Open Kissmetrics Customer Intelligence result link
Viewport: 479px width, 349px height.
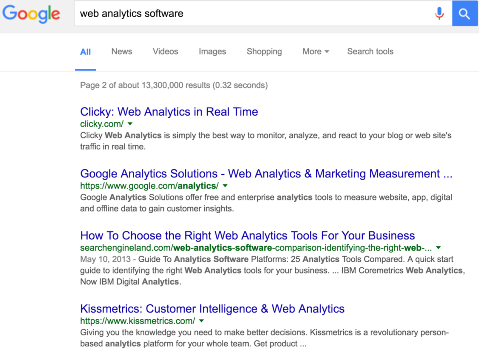[x=212, y=309]
